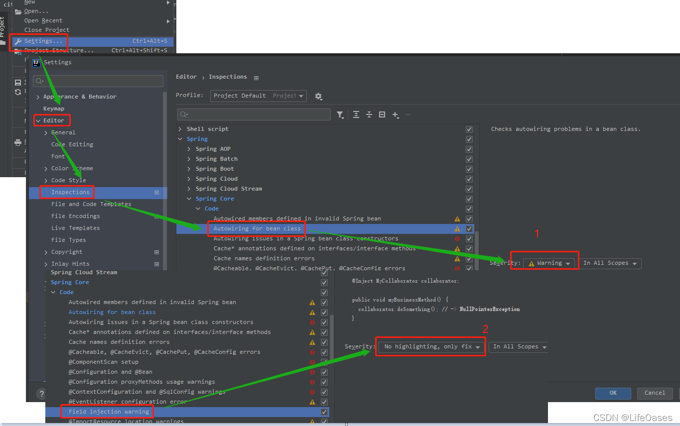Choose Close Project from File menu
Viewport: 680px width, 426px height.
(x=47, y=30)
